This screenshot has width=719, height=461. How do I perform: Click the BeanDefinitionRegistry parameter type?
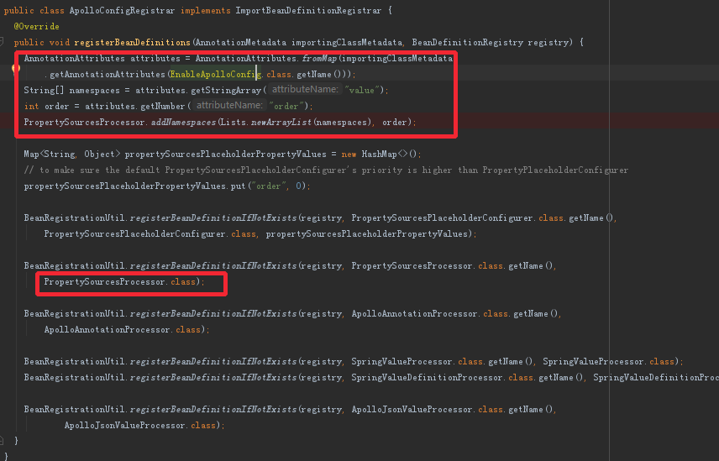point(467,43)
